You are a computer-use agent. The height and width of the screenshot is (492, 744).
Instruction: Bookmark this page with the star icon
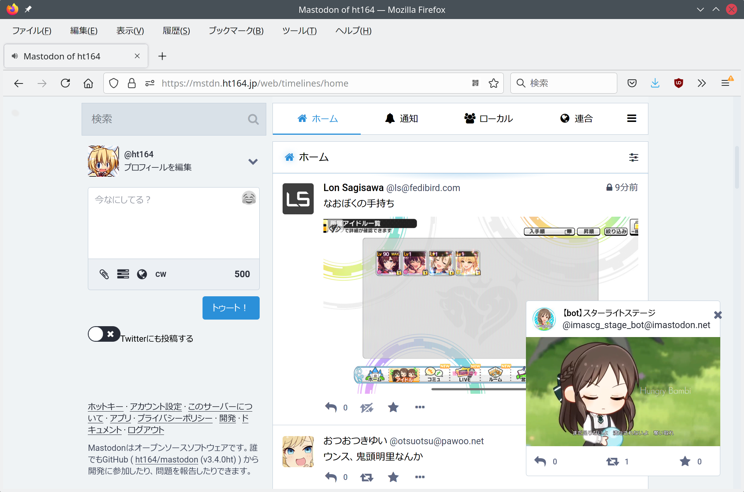[x=494, y=83]
